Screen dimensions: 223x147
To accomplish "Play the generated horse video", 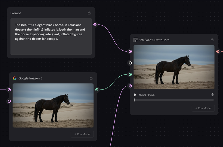I will pyautogui.click(x=135, y=95).
